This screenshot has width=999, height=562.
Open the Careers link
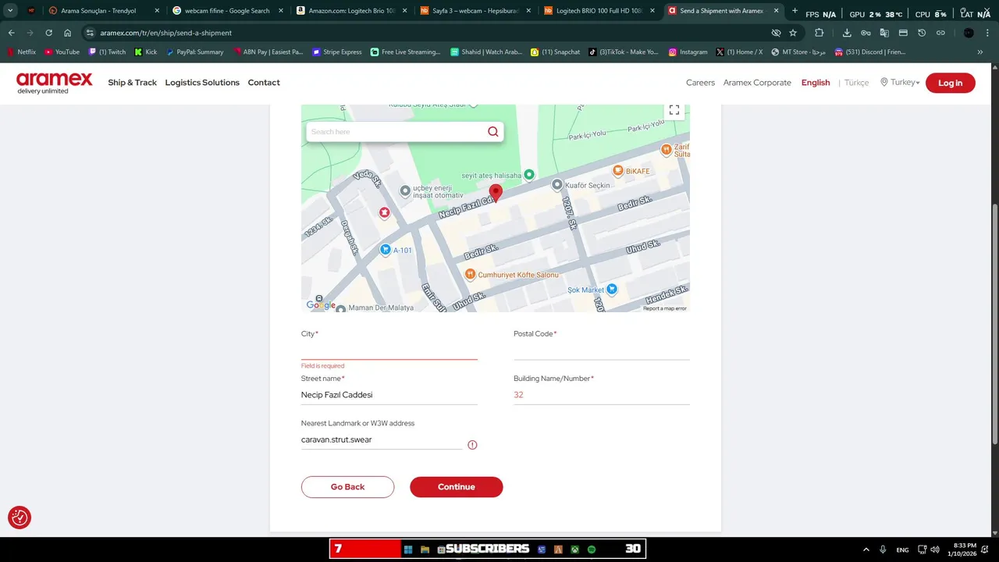[x=700, y=83]
